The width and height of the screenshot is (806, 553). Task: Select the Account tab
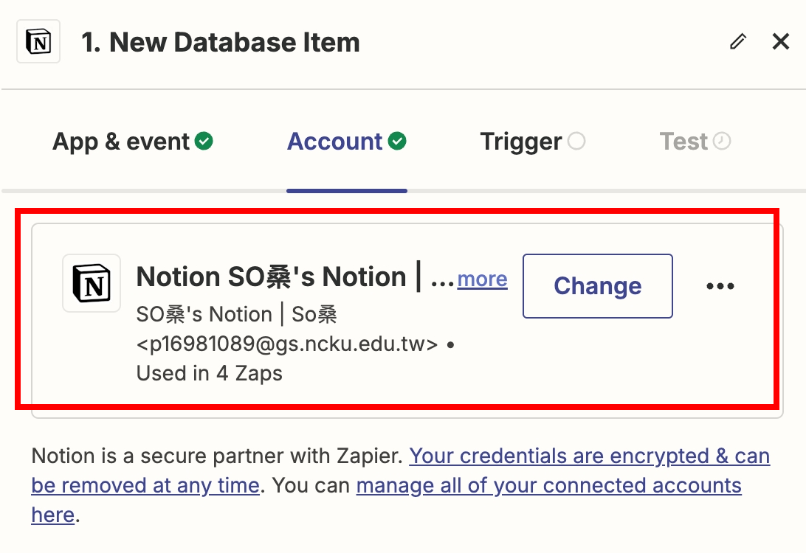[335, 142]
